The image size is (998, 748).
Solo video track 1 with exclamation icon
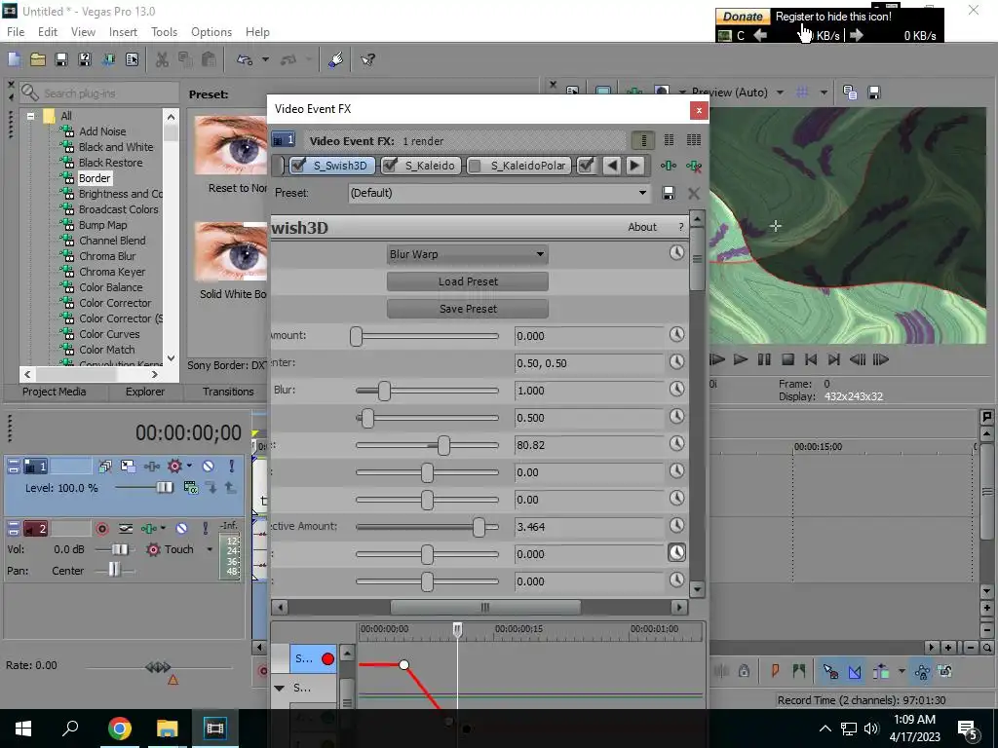(231, 467)
